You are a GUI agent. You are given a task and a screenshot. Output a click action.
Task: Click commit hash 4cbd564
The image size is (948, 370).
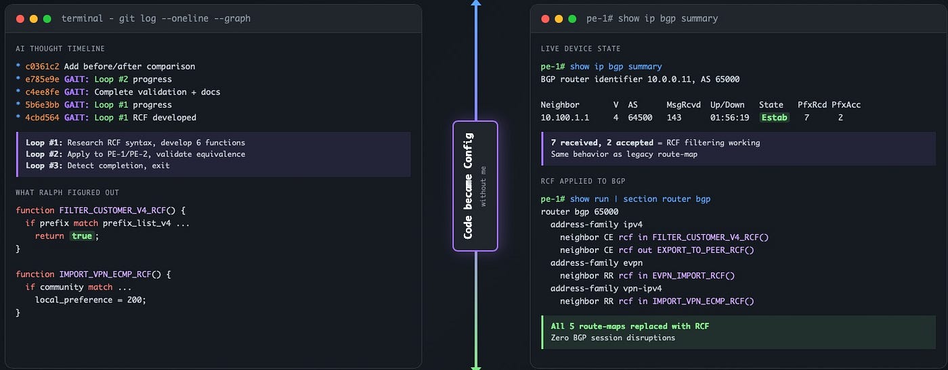(x=42, y=118)
